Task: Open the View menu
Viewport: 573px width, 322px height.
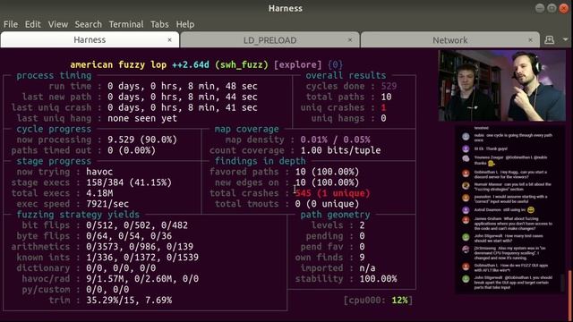Action: (x=57, y=24)
